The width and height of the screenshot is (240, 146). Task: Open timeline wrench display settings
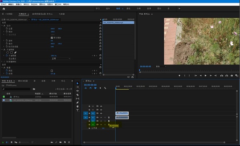pyautogui.click(x=105, y=88)
